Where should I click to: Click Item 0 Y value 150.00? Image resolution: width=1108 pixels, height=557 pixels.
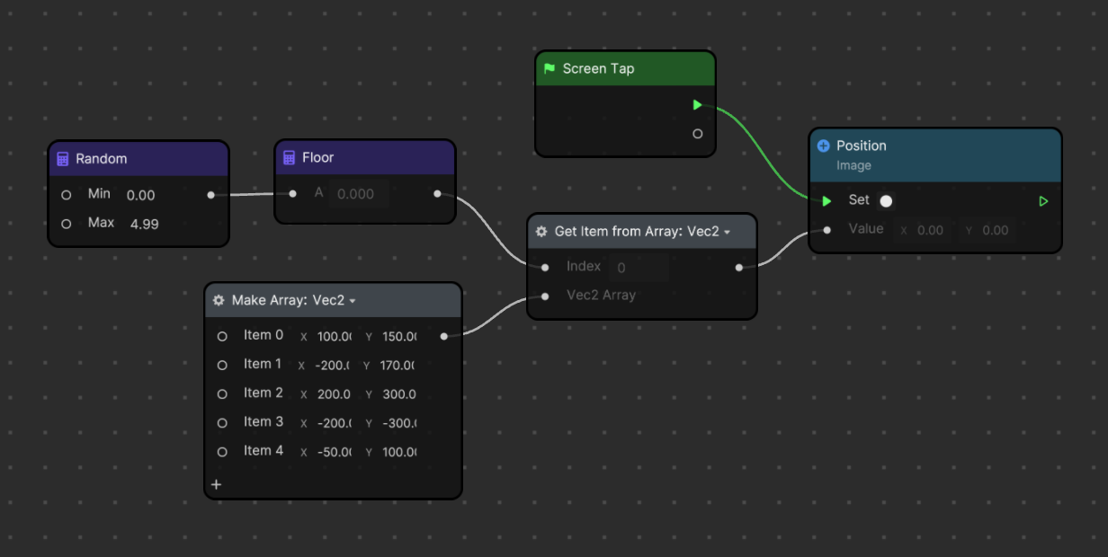(399, 337)
